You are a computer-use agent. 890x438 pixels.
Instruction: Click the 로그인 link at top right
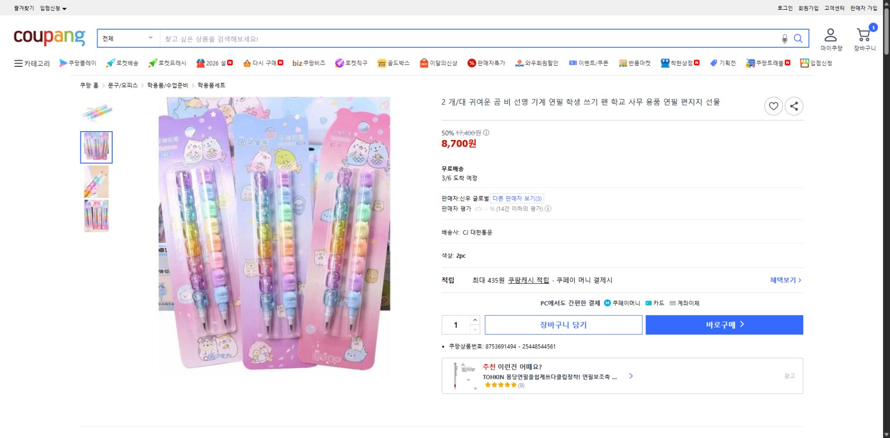click(785, 8)
